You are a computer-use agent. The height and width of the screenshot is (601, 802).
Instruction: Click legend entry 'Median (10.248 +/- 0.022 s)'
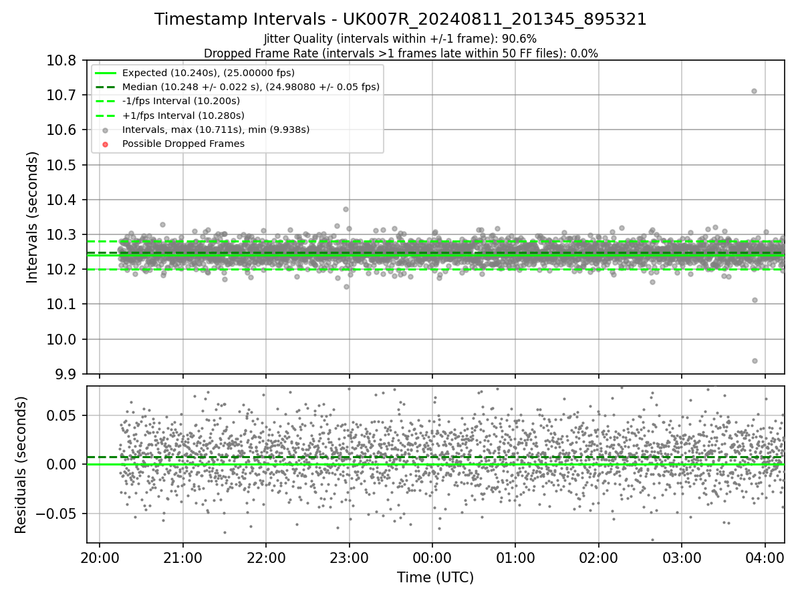coord(251,87)
